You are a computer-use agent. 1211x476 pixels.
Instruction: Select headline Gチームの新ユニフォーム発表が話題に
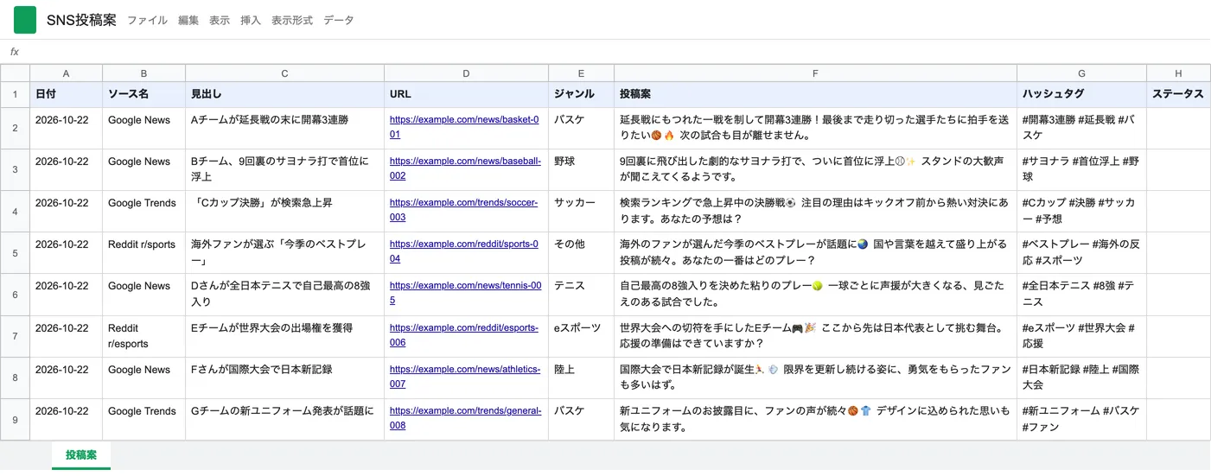point(284,419)
